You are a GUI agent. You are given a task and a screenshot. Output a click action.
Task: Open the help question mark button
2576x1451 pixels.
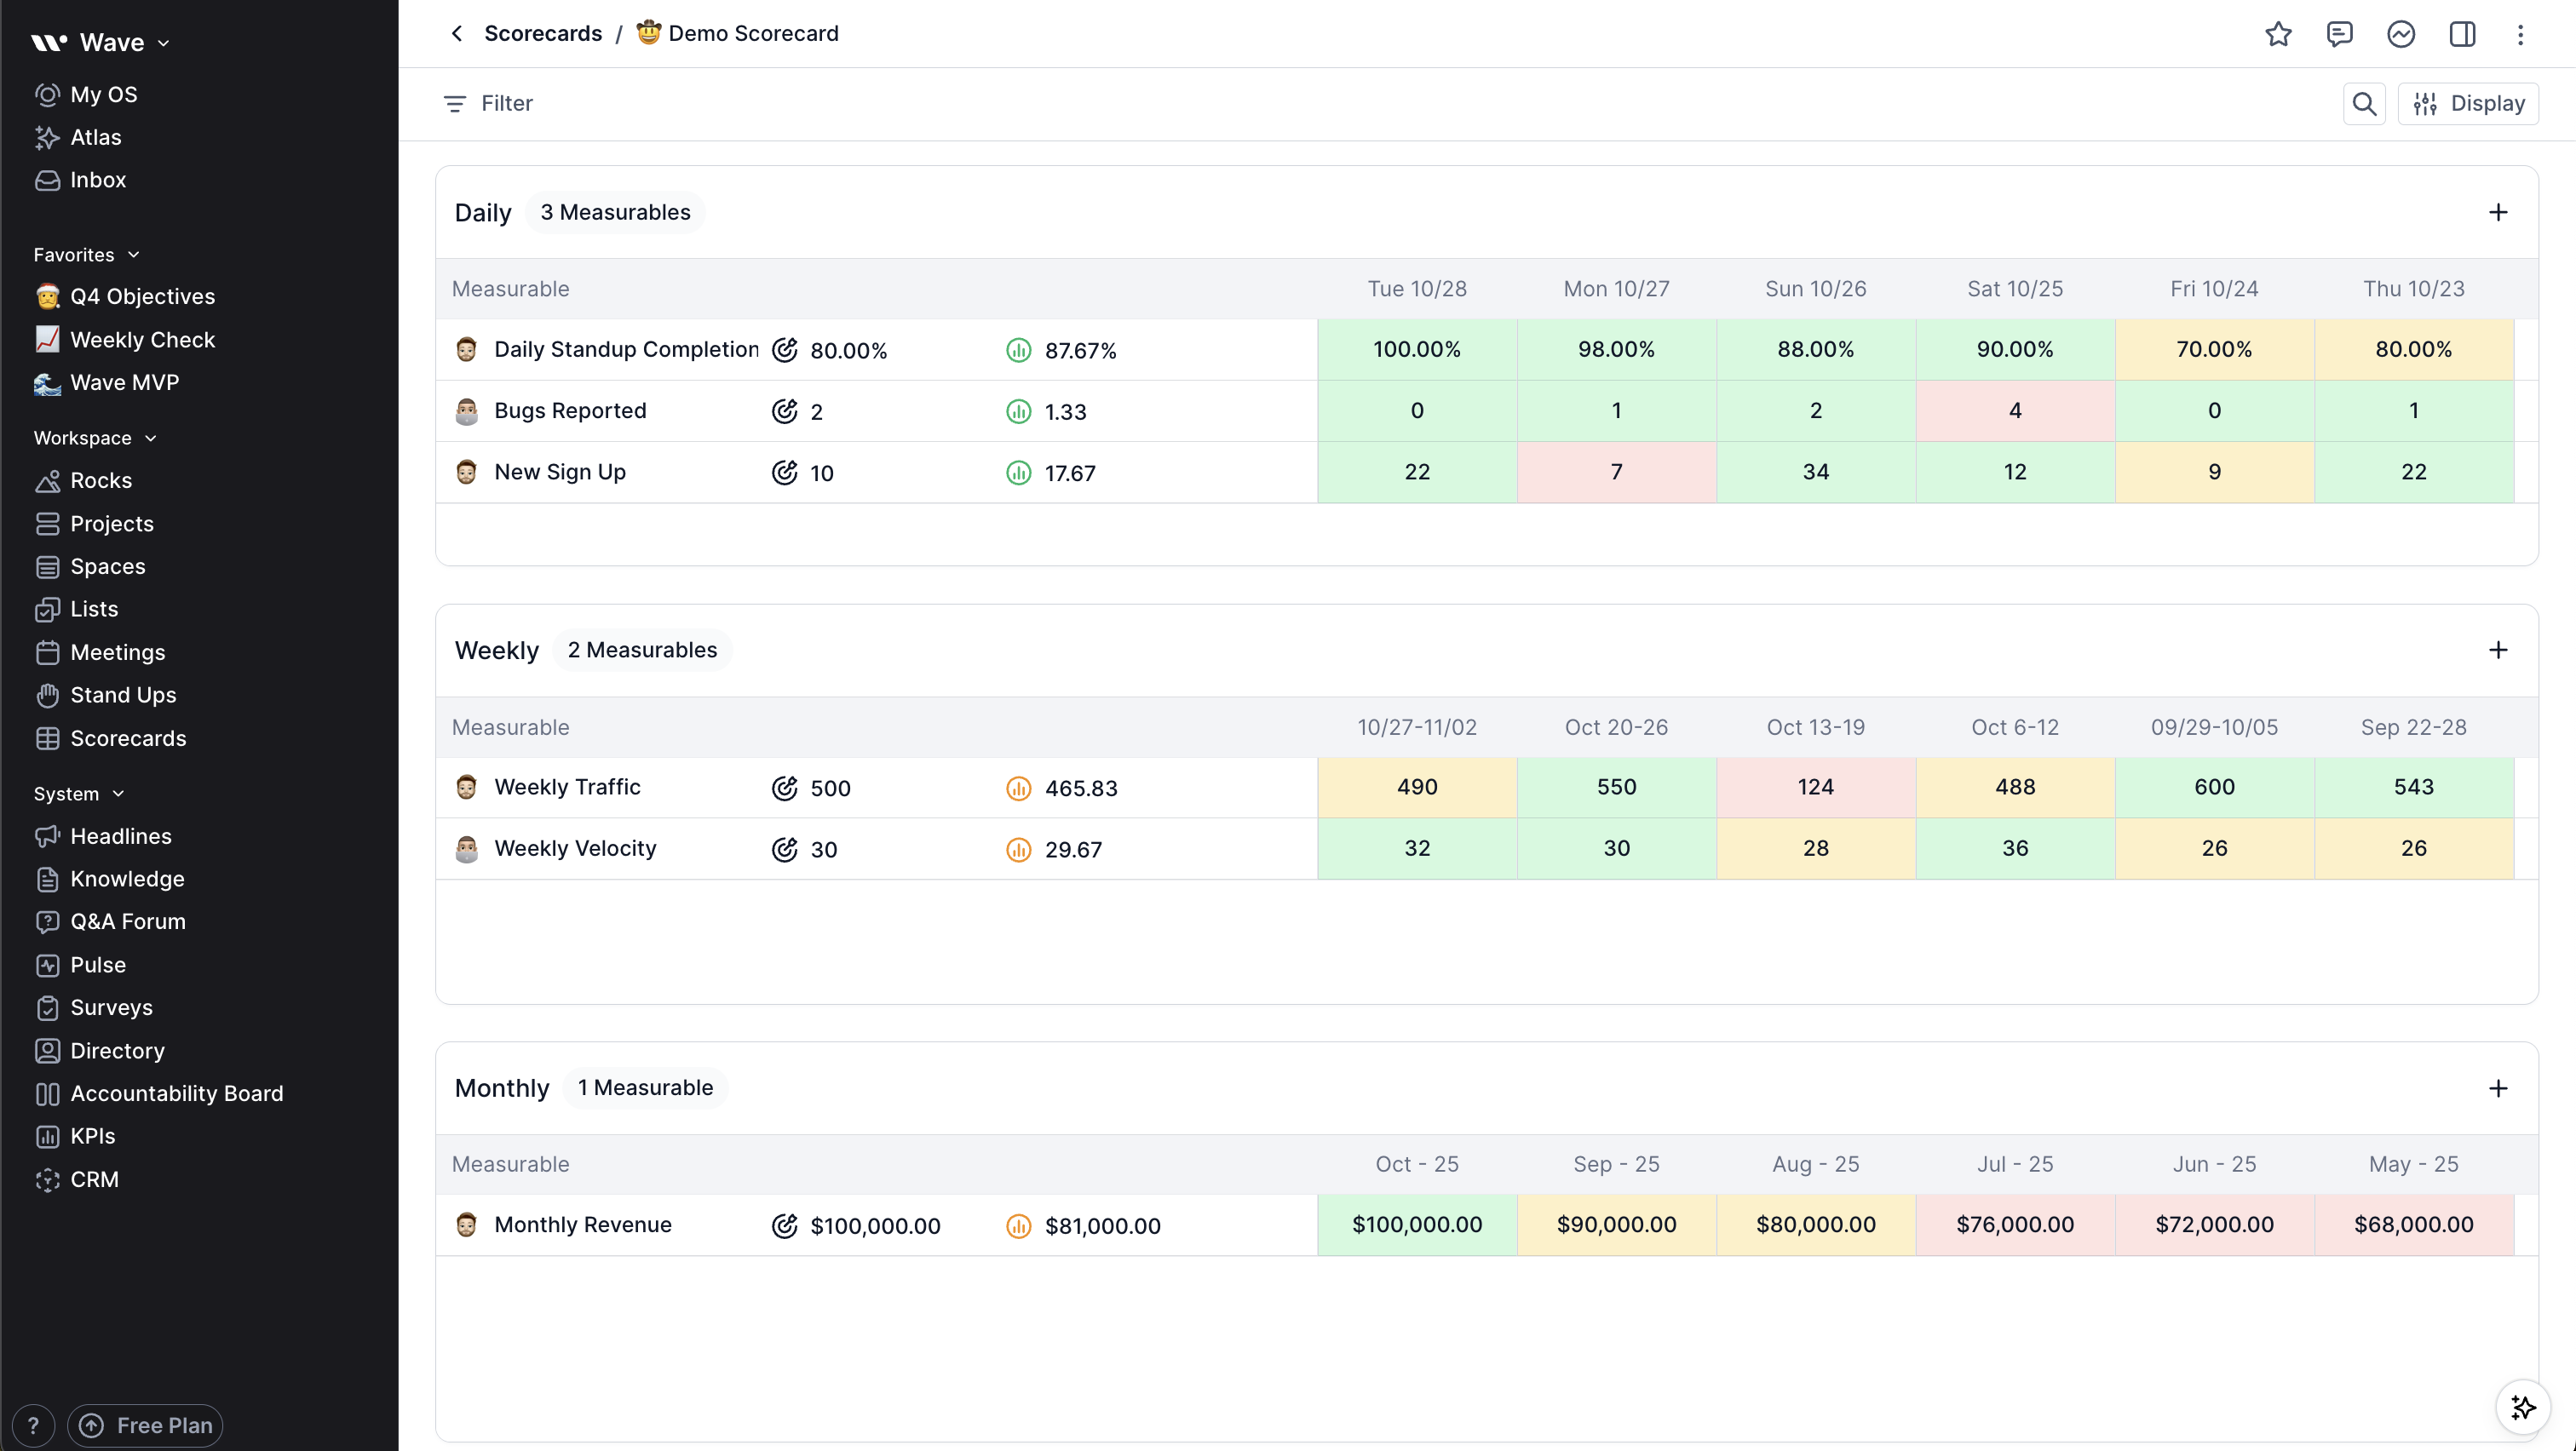pos(33,1425)
